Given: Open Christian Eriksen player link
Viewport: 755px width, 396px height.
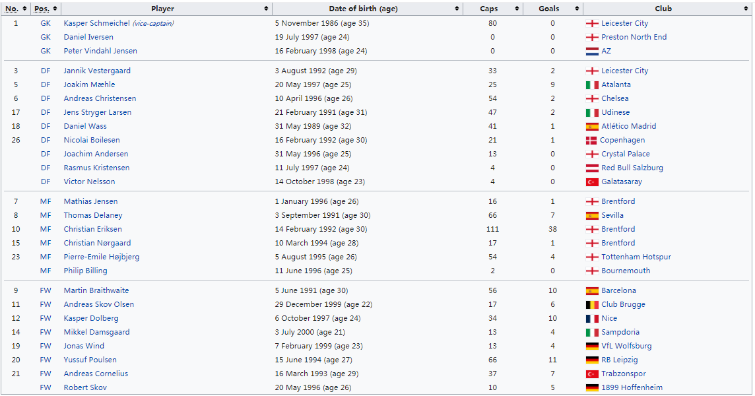Looking at the screenshot, I should click(93, 229).
